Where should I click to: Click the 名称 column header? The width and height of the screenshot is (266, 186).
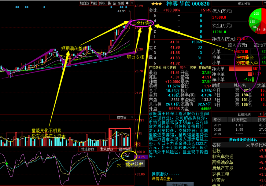click(x=216, y=145)
